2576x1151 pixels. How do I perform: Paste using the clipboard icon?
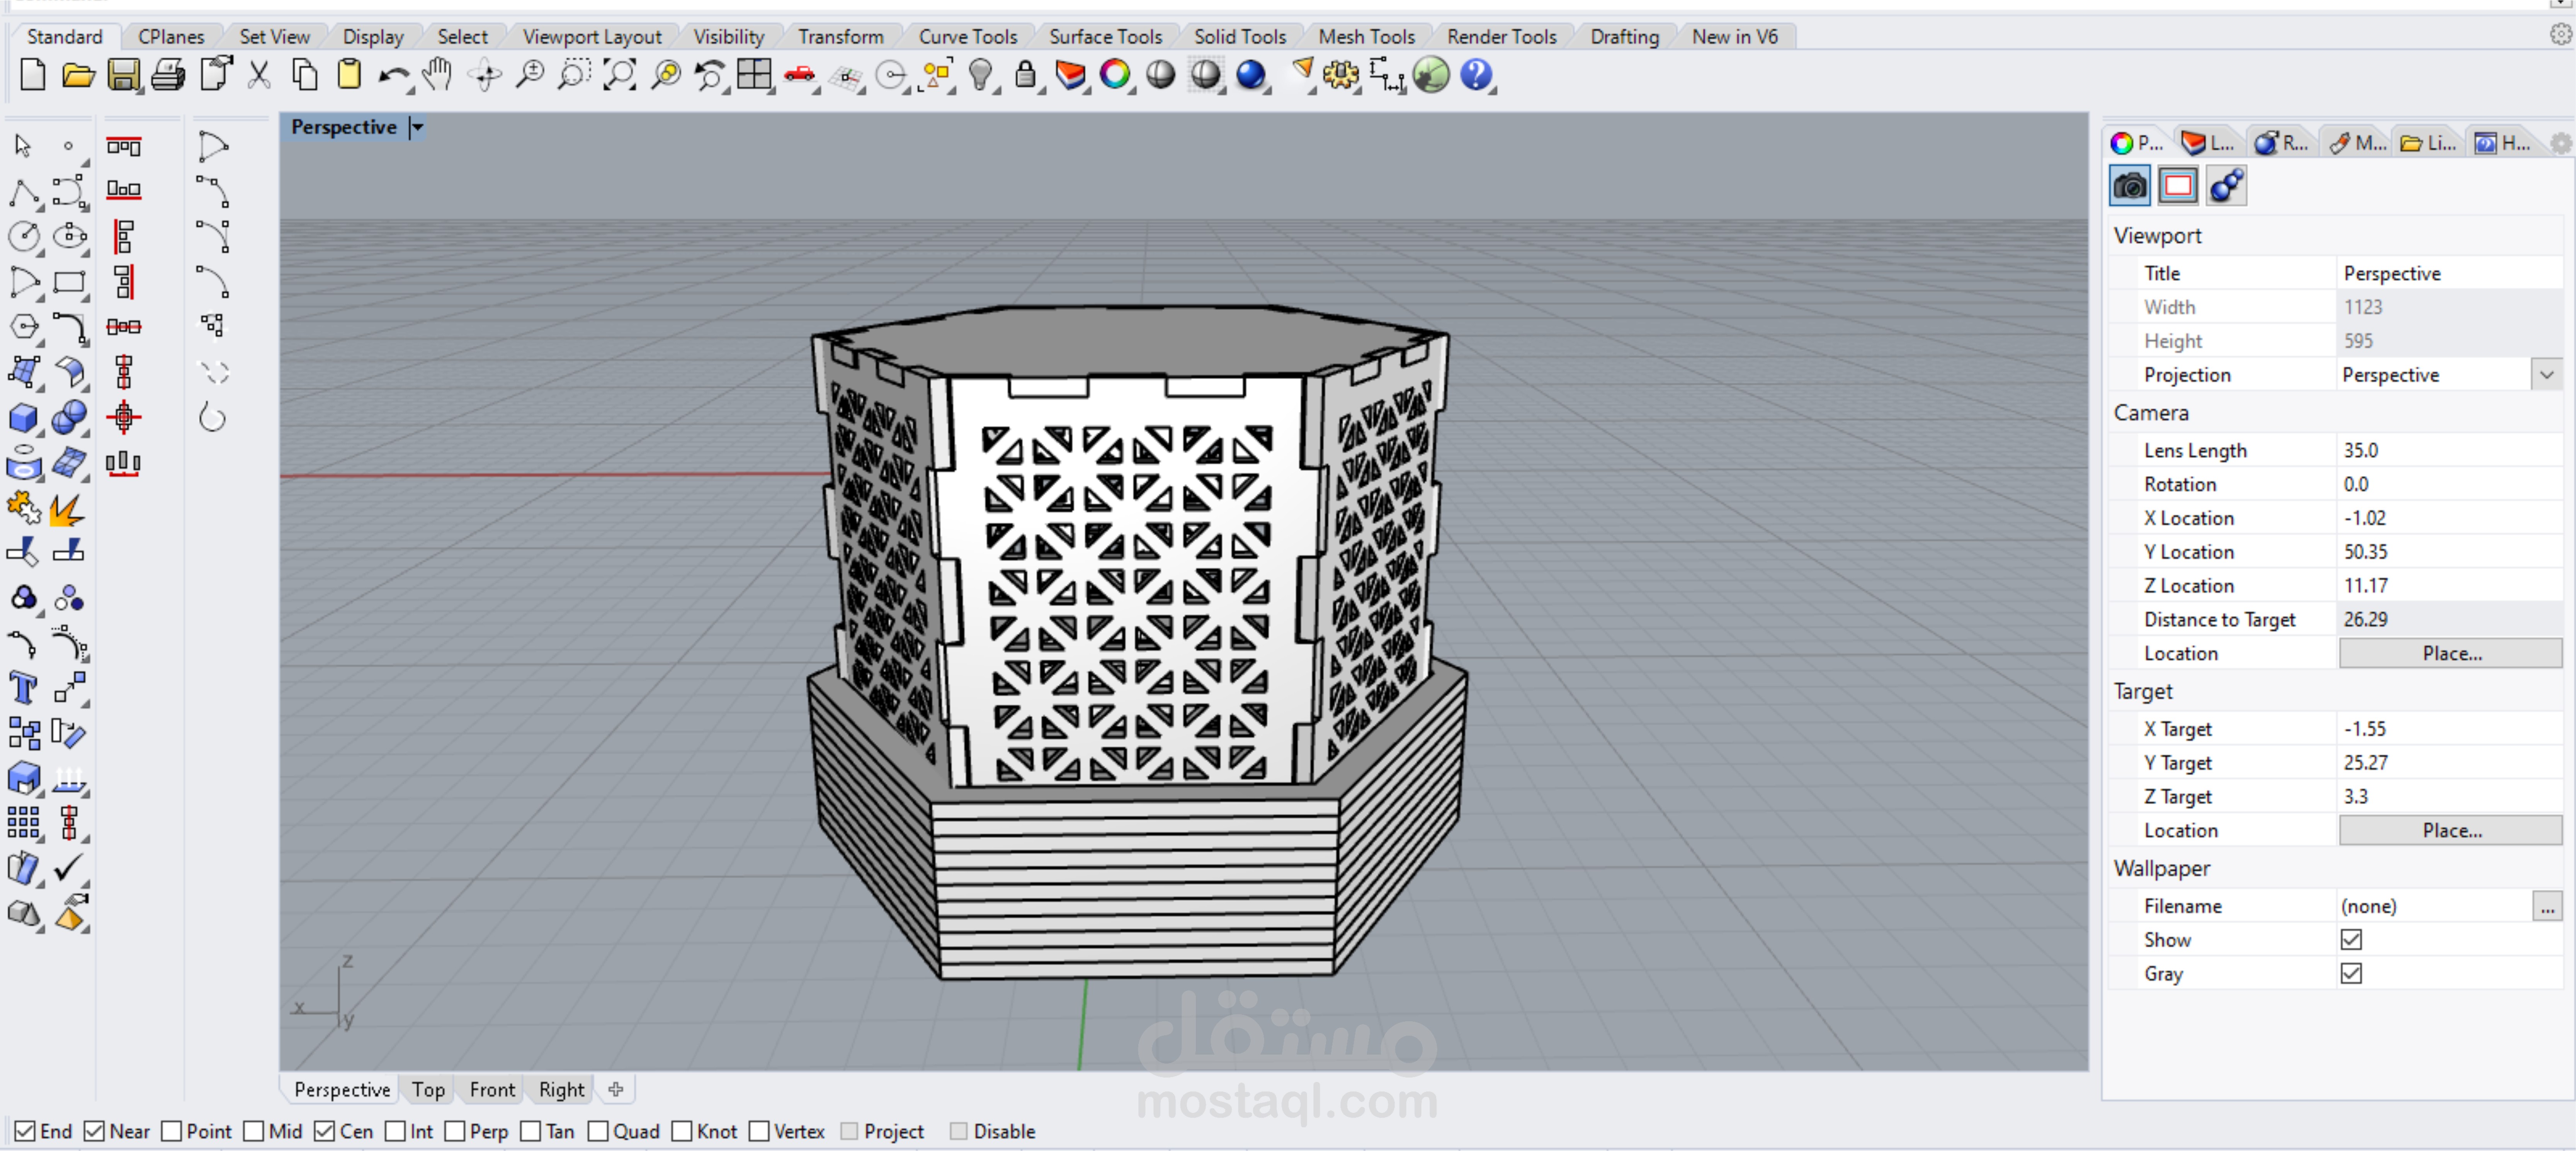(x=349, y=75)
